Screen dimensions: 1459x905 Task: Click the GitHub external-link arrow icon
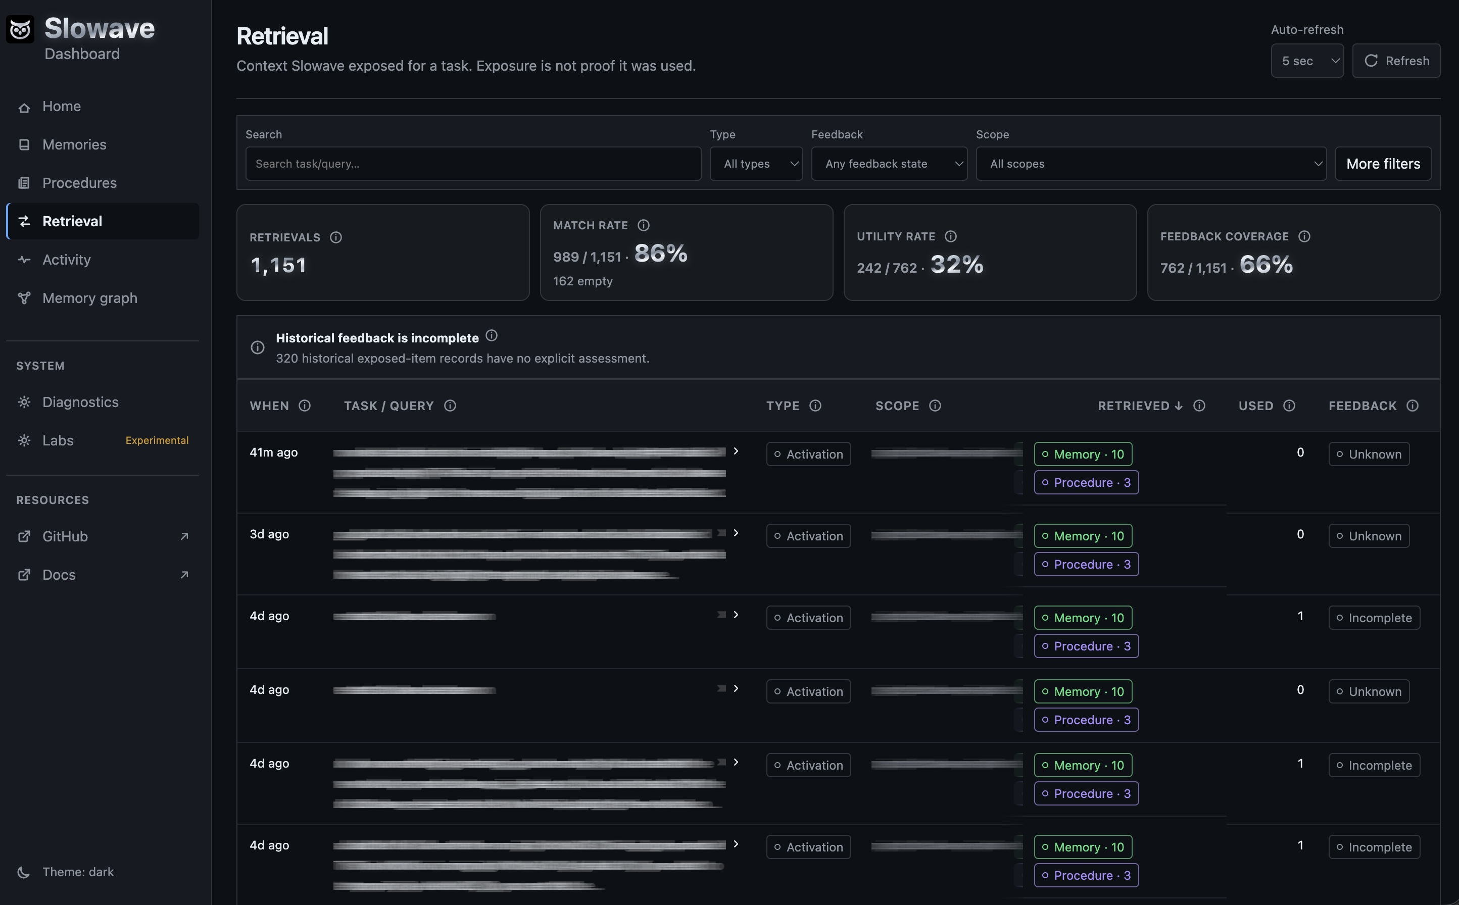point(184,536)
